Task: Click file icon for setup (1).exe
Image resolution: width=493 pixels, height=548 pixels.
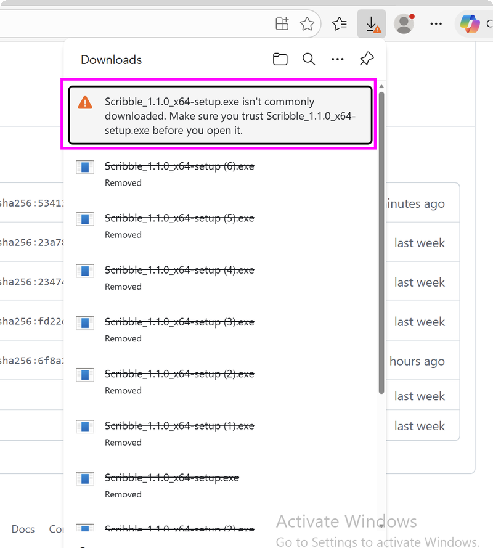Action: pyautogui.click(x=85, y=427)
